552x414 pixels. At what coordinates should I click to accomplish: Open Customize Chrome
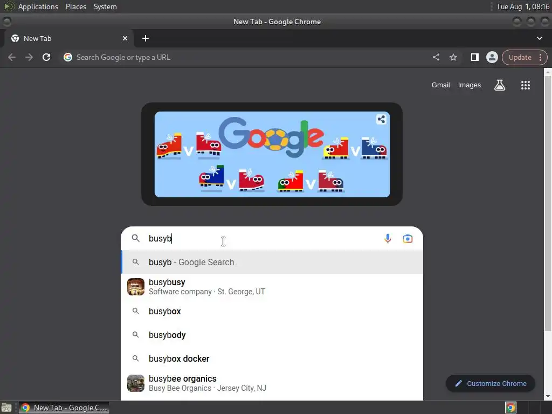click(491, 383)
